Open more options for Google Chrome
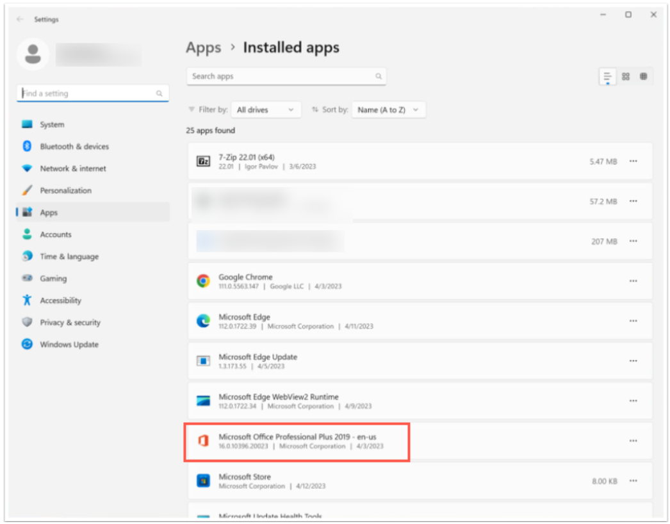 click(x=633, y=281)
